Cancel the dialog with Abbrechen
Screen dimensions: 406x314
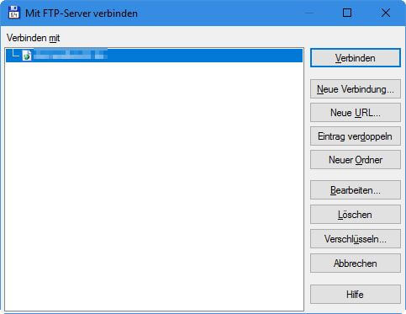click(356, 263)
